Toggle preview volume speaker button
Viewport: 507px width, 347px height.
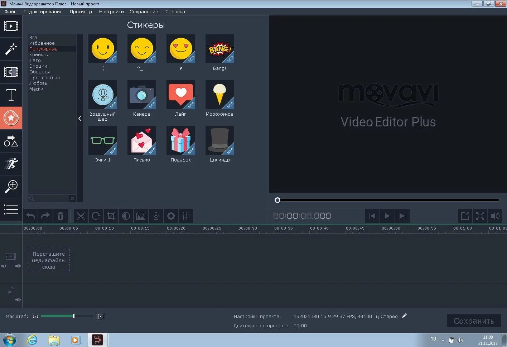pos(495,216)
